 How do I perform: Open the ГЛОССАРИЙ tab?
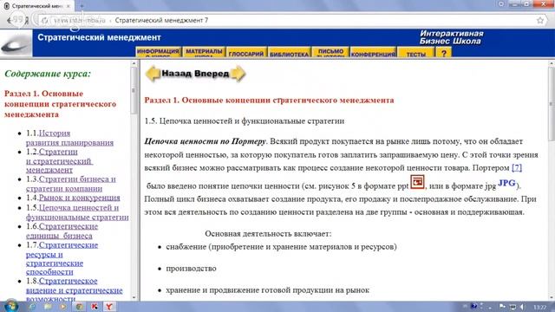pyautogui.click(x=246, y=53)
